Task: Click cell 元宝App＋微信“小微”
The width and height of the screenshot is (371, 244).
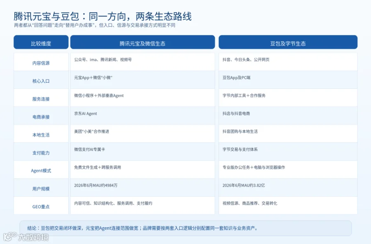Action: click(143, 80)
